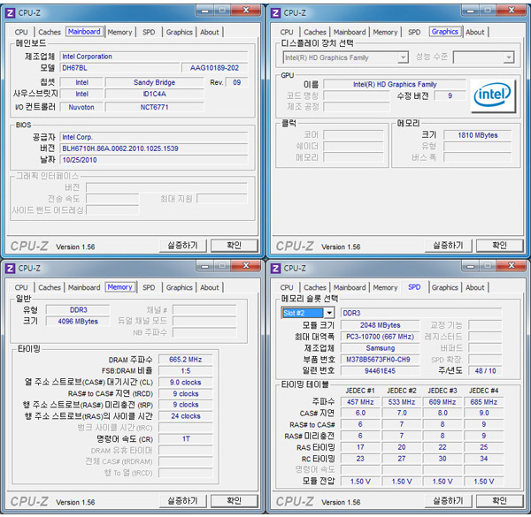Viewport: 531px width, 517px height.
Task: Click 실증하기 button in Memory window
Action: pyautogui.click(x=183, y=501)
